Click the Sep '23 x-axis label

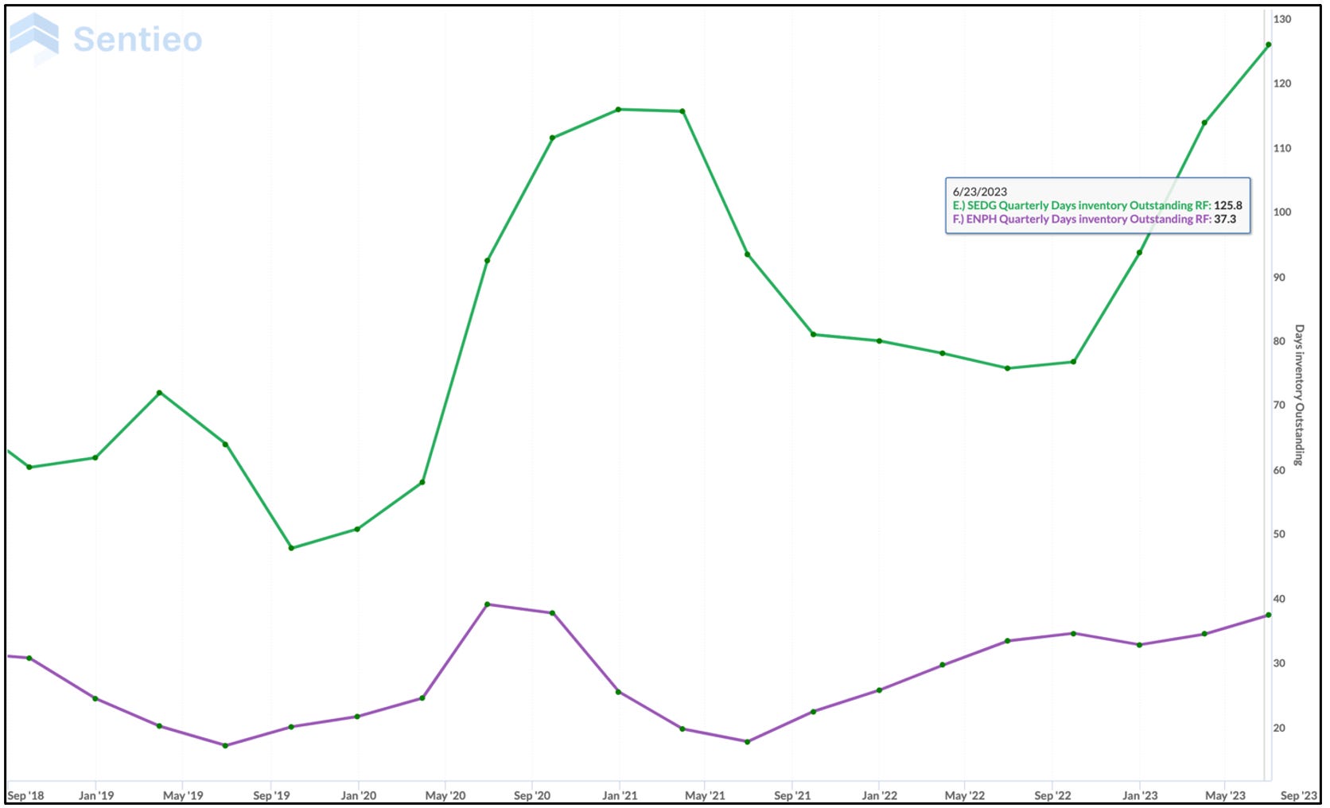click(x=1299, y=795)
